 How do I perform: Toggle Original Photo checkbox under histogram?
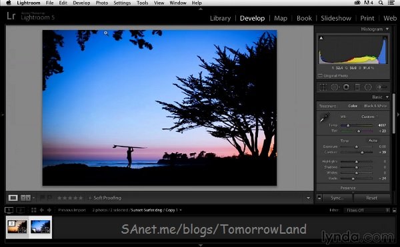320,76
